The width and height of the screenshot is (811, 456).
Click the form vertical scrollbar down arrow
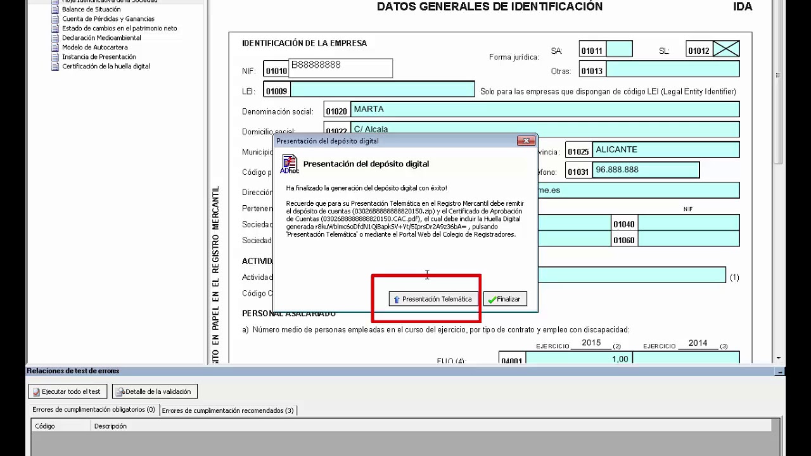779,358
